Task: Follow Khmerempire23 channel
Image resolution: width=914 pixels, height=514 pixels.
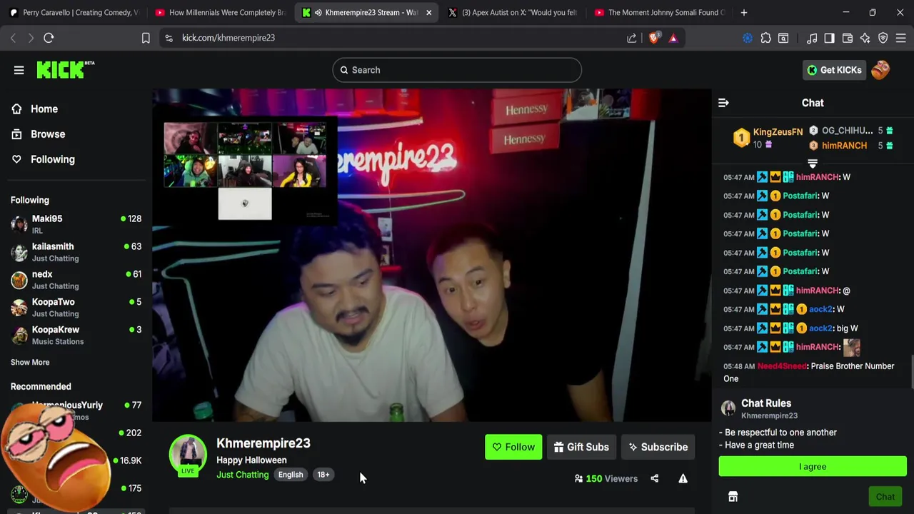Action: click(x=513, y=447)
